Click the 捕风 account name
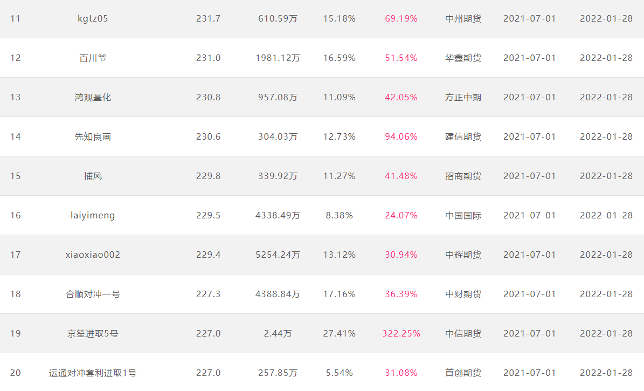Screen dimensions: 644x391 (x=93, y=176)
